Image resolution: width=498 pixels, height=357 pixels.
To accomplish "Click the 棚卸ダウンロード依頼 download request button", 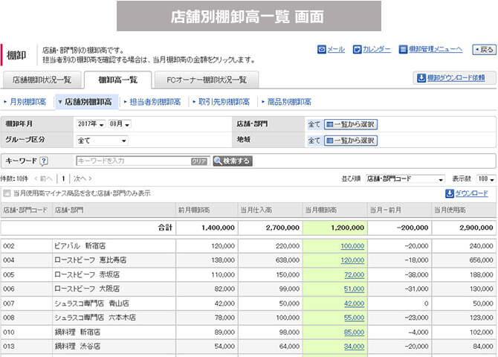I will click(454, 78).
